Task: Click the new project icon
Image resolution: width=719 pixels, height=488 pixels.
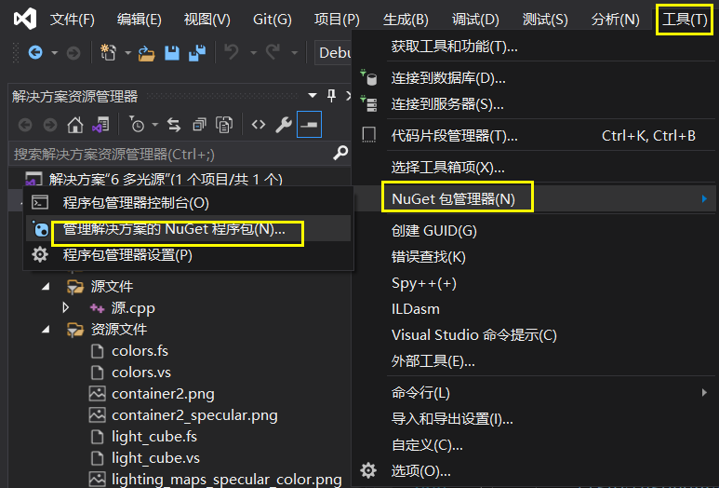Action: point(108,53)
